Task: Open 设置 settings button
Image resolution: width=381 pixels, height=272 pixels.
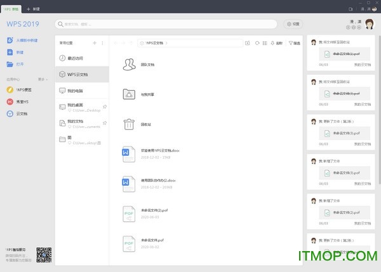Action: 293,24
